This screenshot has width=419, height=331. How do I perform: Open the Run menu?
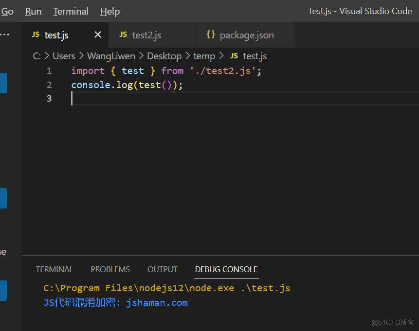33,11
